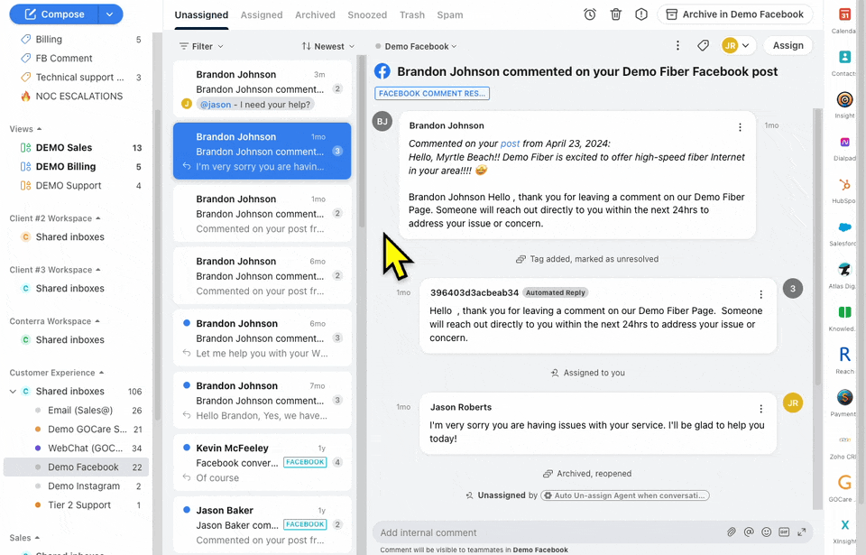This screenshot has width=866, height=555.
Task: Open options menu on Brandon Johnson's comment
Action: [740, 127]
